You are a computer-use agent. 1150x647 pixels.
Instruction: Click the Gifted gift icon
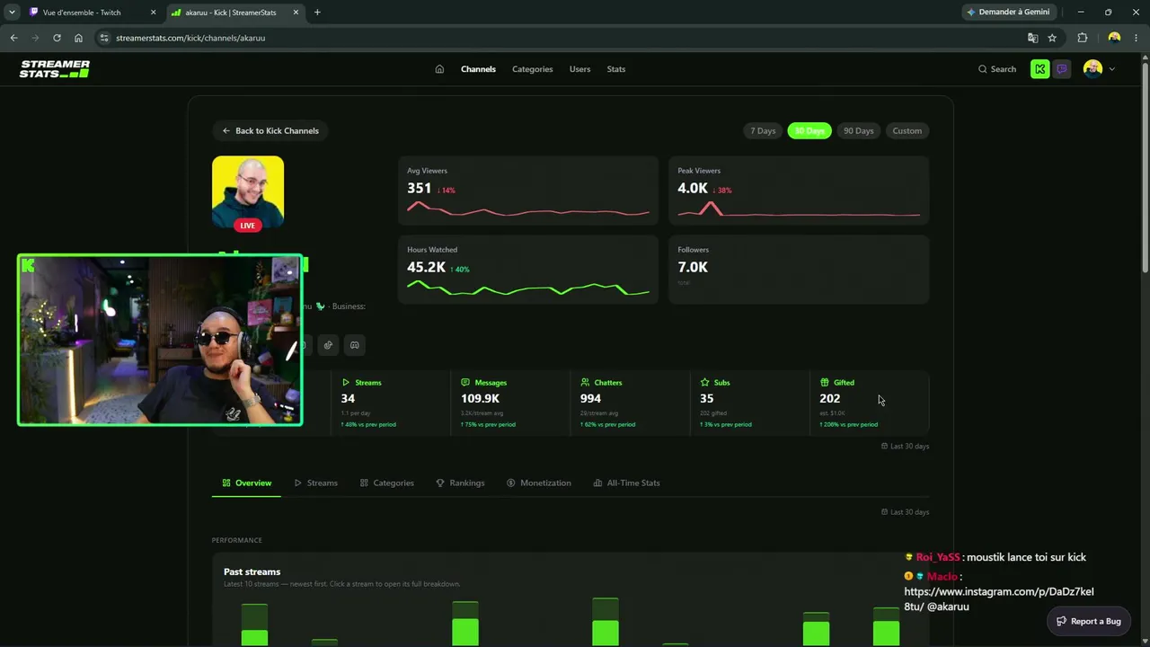pos(825,383)
